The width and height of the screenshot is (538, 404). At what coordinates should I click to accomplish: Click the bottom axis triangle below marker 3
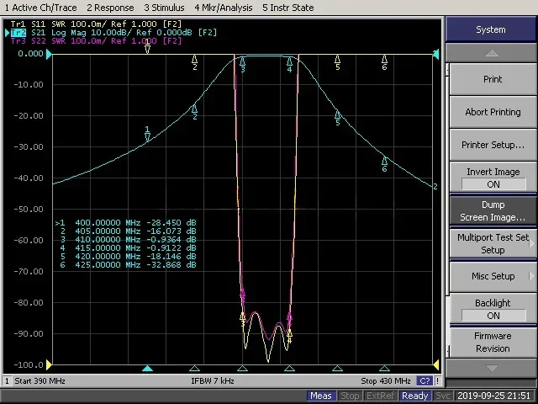243,369
